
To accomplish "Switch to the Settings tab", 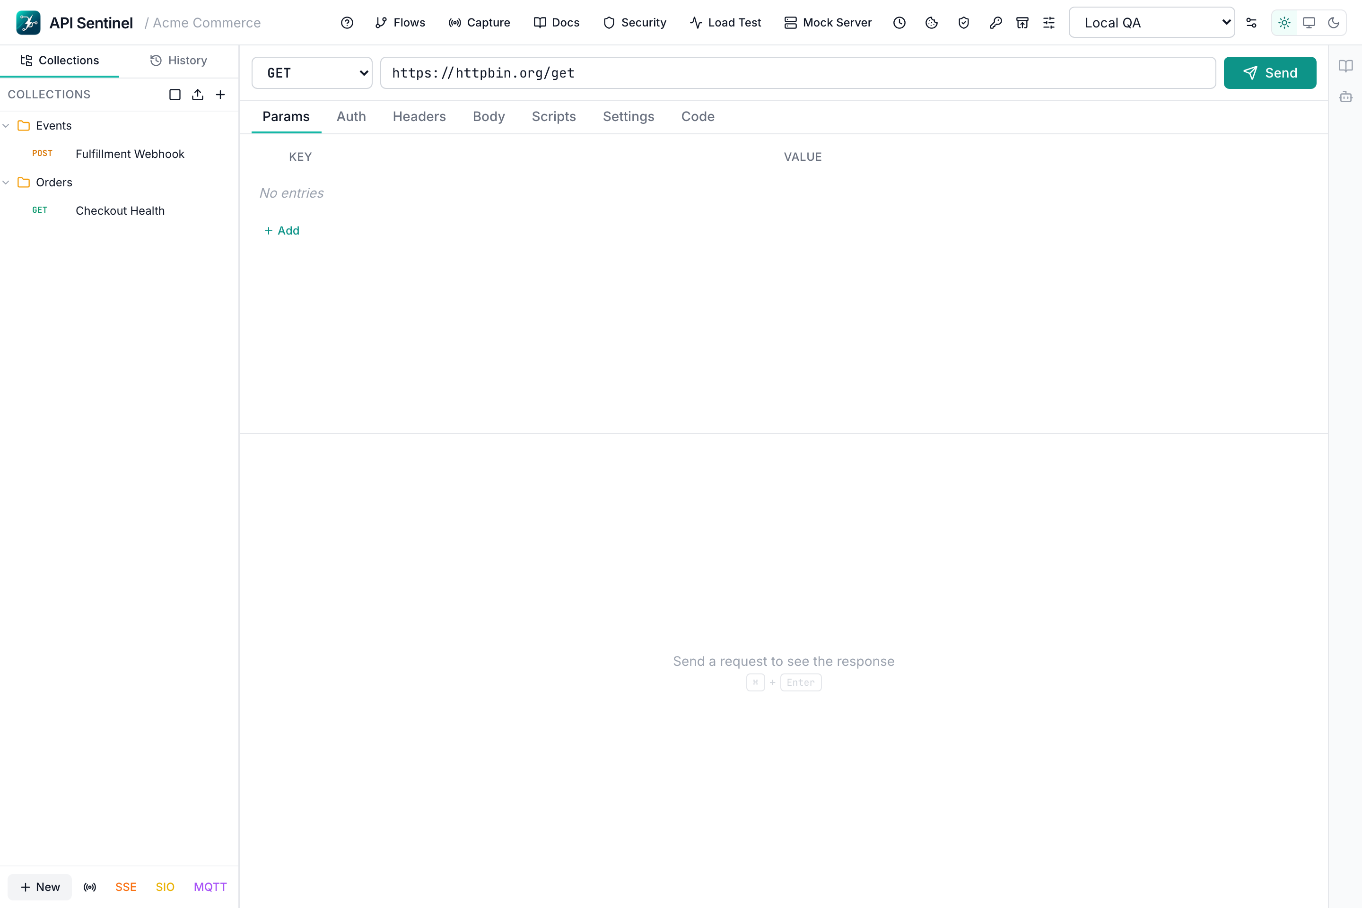I will coord(629,117).
